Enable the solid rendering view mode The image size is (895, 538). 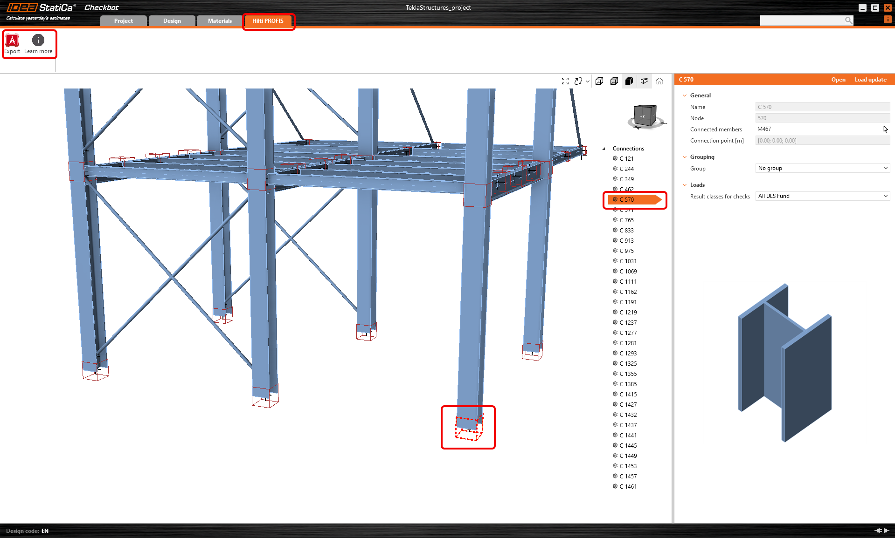point(629,81)
